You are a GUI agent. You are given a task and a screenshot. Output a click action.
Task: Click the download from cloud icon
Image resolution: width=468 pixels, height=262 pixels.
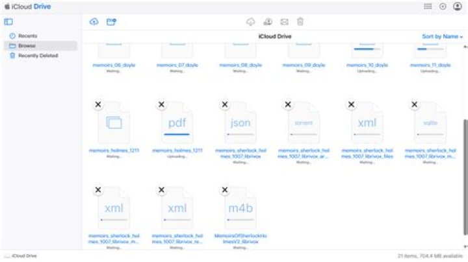pyautogui.click(x=251, y=22)
